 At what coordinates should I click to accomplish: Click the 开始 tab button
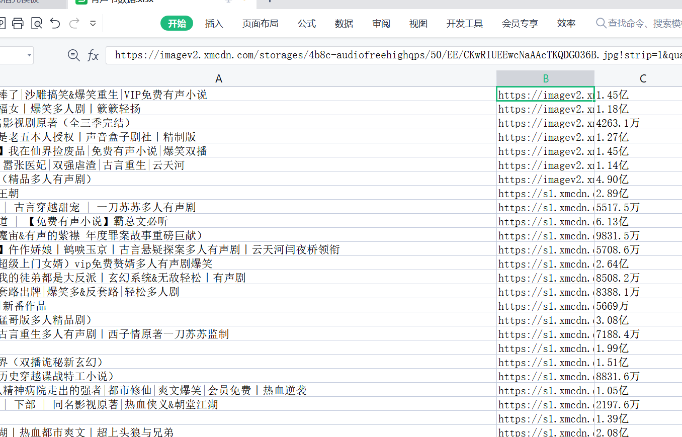click(x=177, y=24)
